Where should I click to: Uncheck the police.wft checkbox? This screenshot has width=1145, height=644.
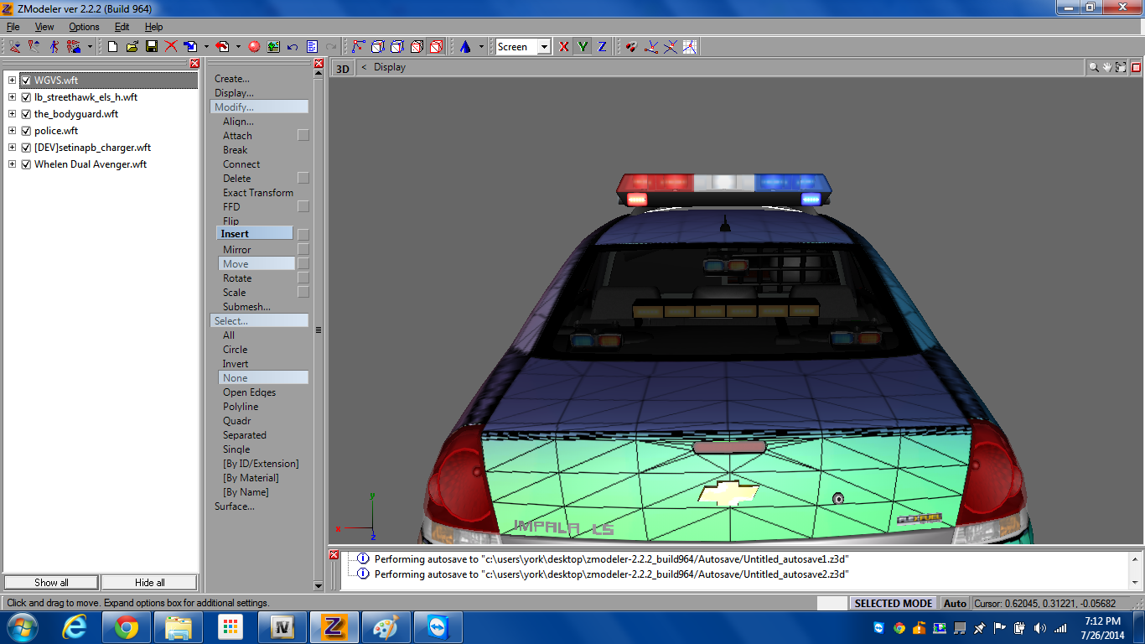pyautogui.click(x=26, y=131)
